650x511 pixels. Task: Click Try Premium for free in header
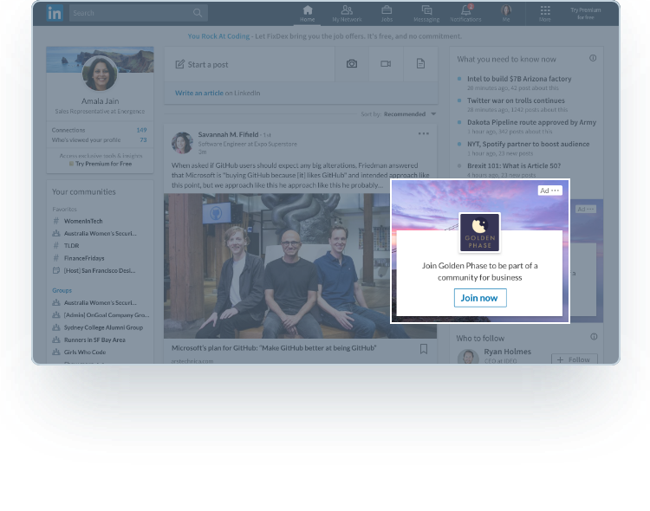[585, 13]
